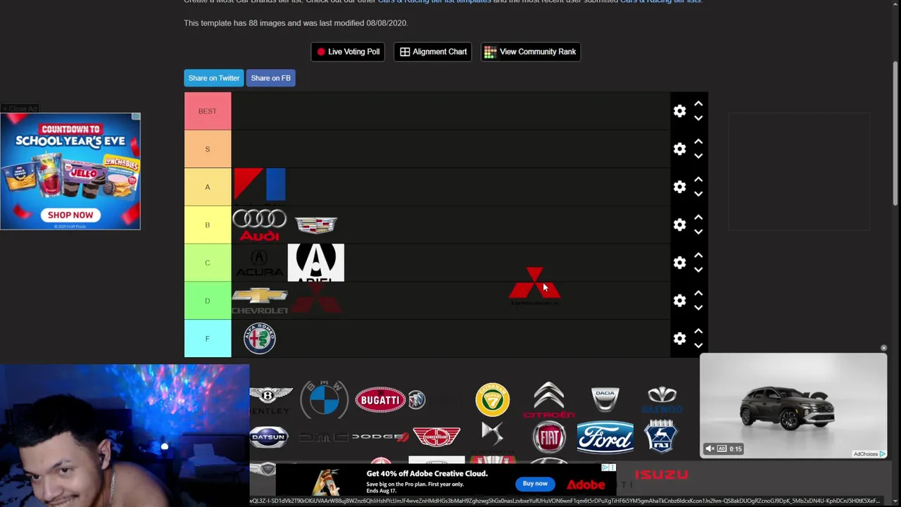Pick the DMC logo from the pool
The image size is (901, 507).
click(x=324, y=437)
